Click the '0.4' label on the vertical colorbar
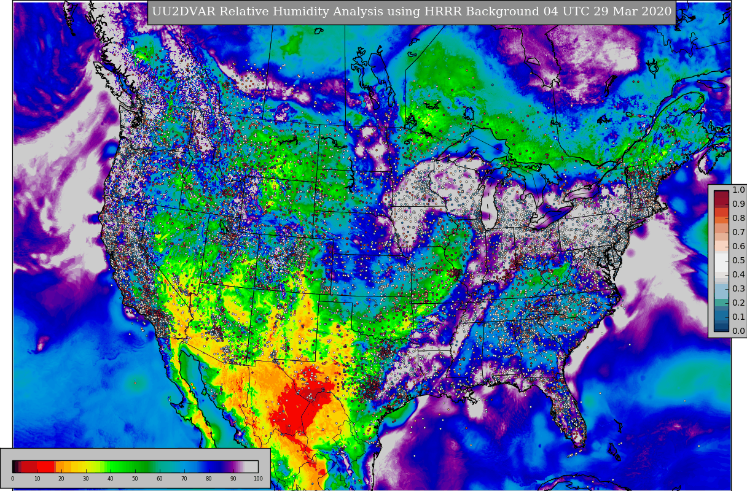 pyautogui.click(x=738, y=275)
